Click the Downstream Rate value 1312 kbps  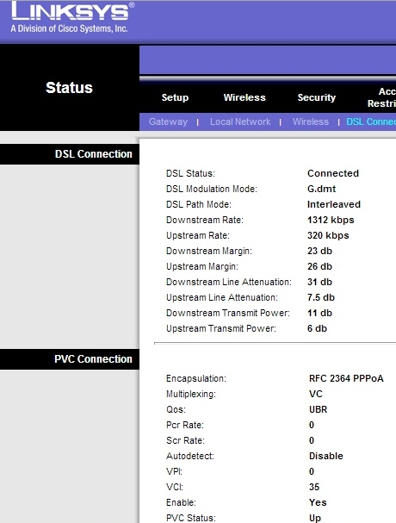(331, 220)
